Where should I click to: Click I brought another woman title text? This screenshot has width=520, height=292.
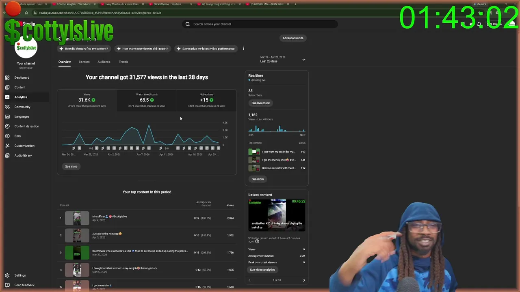(x=124, y=268)
